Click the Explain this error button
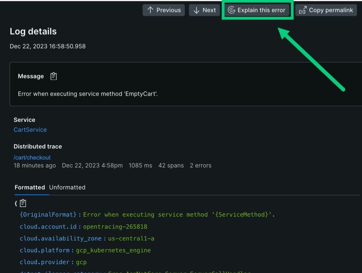 [x=257, y=10]
